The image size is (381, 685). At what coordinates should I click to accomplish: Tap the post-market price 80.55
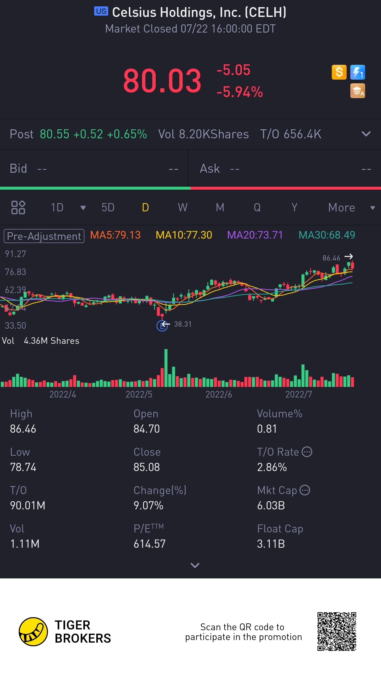pos(55,134)
